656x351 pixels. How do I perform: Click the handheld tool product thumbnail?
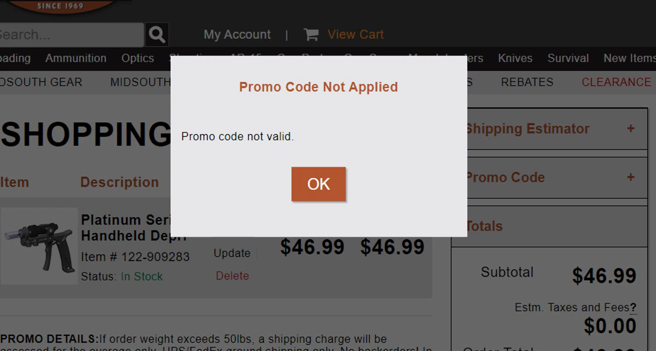tap(39, 246)
